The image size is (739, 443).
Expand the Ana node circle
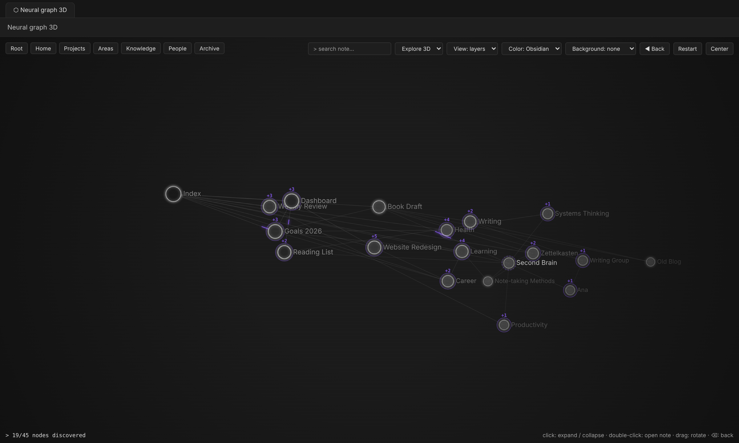pos(570,290)
